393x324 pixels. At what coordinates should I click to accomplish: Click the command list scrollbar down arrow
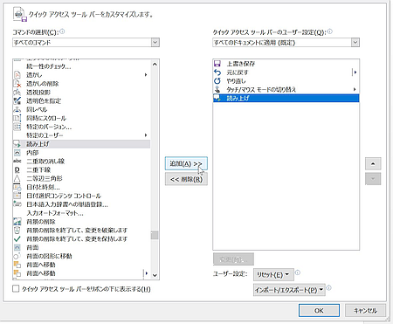pos(155,275)
